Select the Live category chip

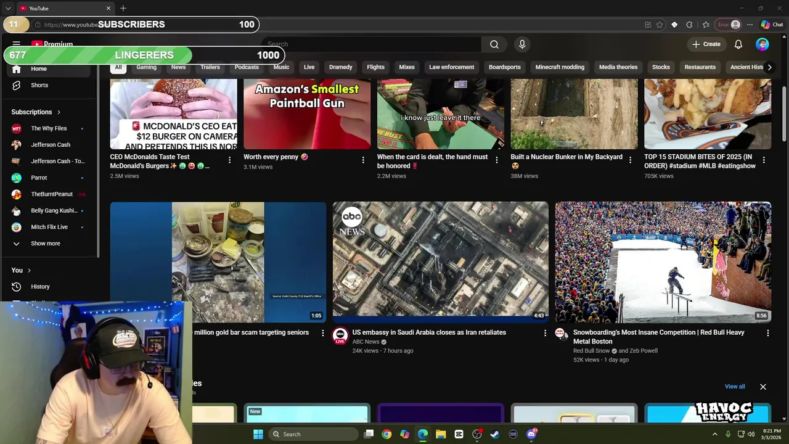click(309, 67)
